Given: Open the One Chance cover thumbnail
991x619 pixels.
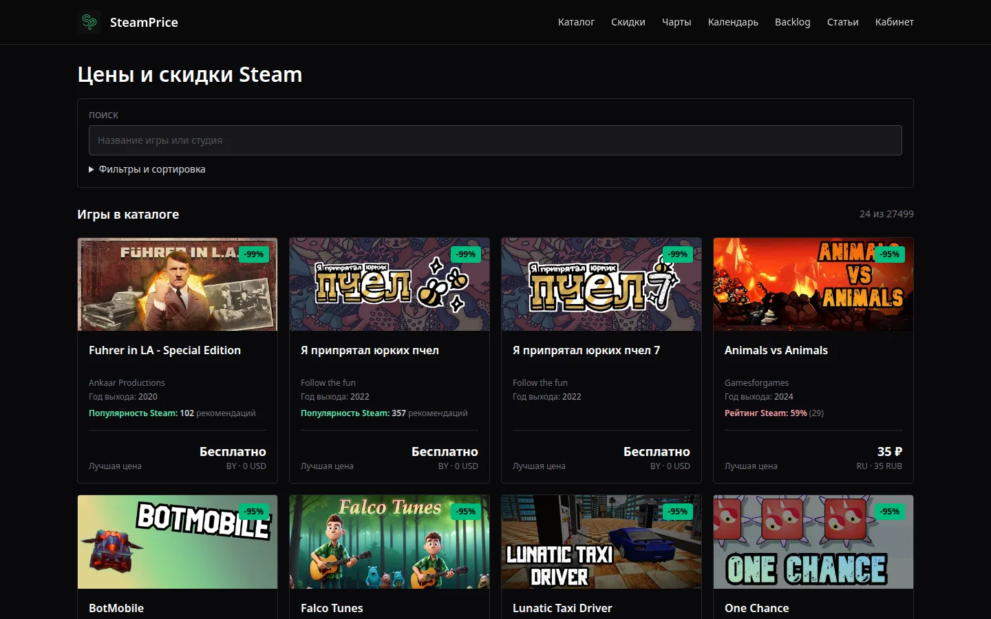Looking at the screenshot, I should (x=813, y=542).
